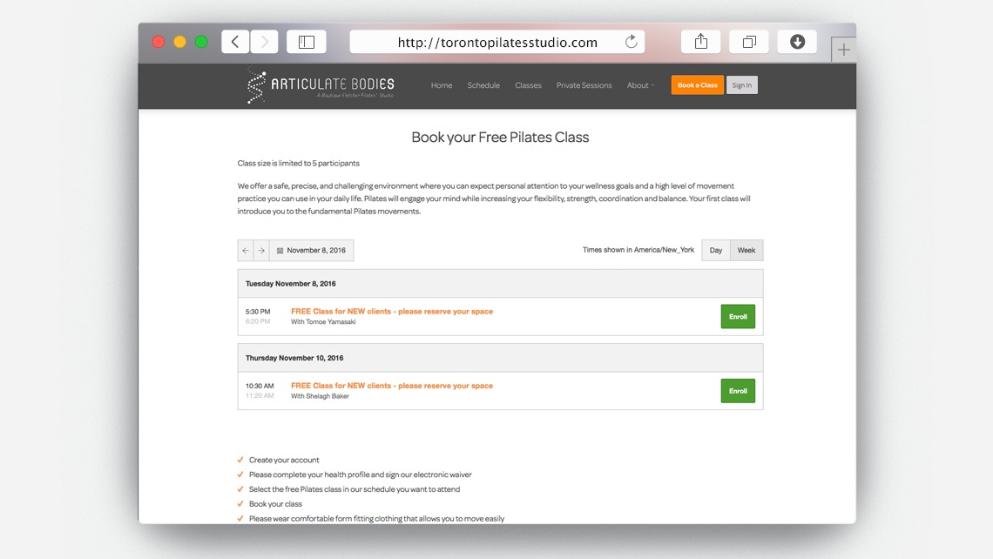Go to previous date in the schedule
The image size is (993, 559).
pyautogui.click(x=246, y=250)
